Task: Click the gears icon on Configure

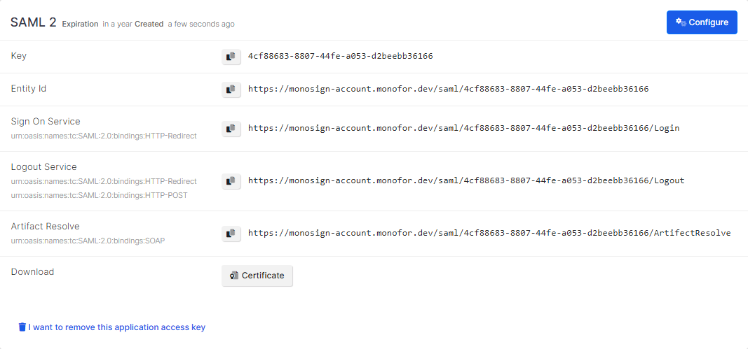Action: [x=680, y=22]
